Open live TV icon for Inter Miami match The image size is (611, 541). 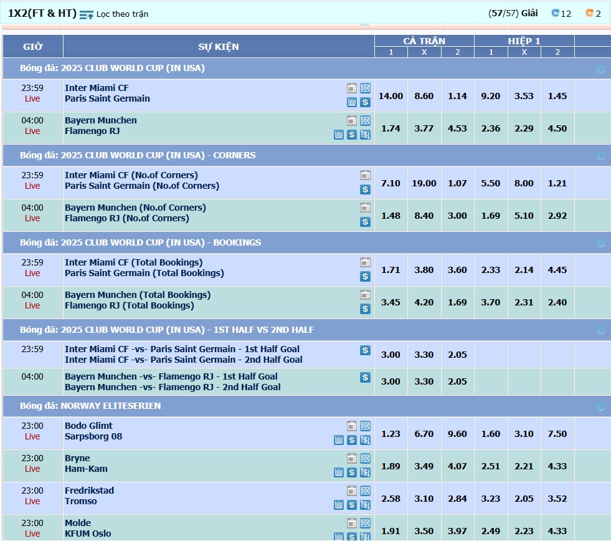tap(352, 88)
